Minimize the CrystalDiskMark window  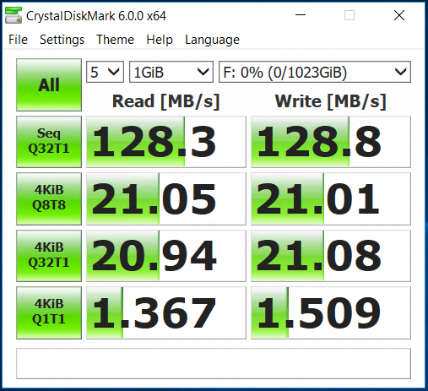click(x=301, y=15)
